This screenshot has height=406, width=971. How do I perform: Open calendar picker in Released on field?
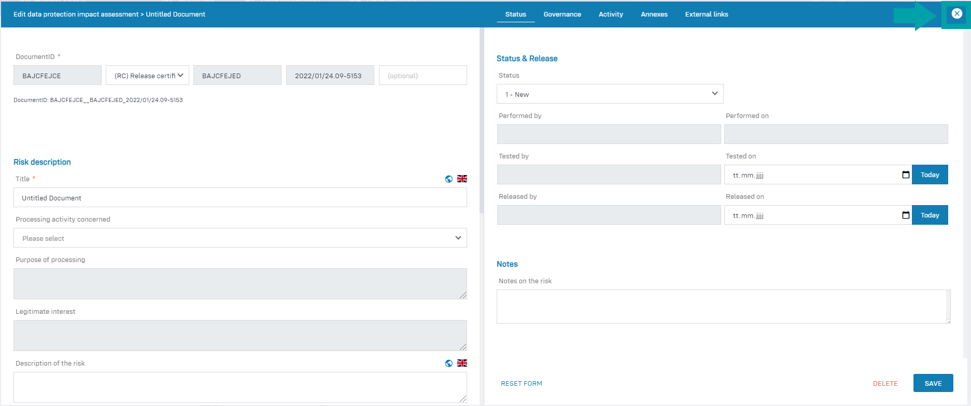(x=906, y=215)
